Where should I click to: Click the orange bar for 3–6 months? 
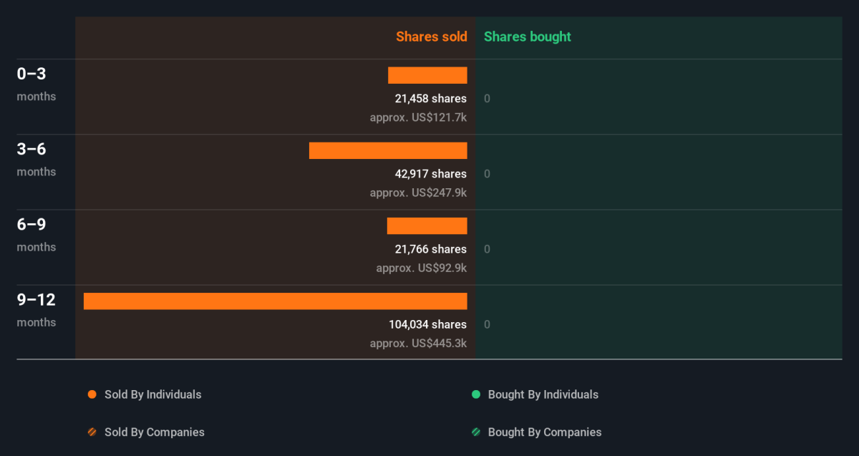coord(388,150)
